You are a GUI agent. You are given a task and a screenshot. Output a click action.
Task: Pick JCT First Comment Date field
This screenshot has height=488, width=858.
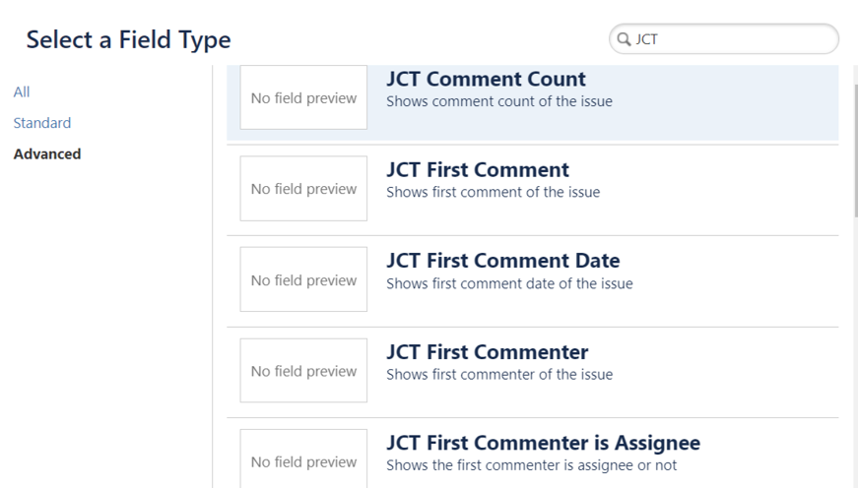502,262
